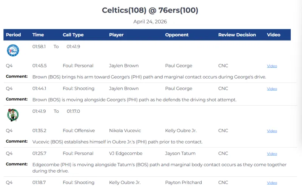Image resolution: width=302 pixels, height=190 pixels.
Task: Click the Opponent column header
Action: coord(177,35)
